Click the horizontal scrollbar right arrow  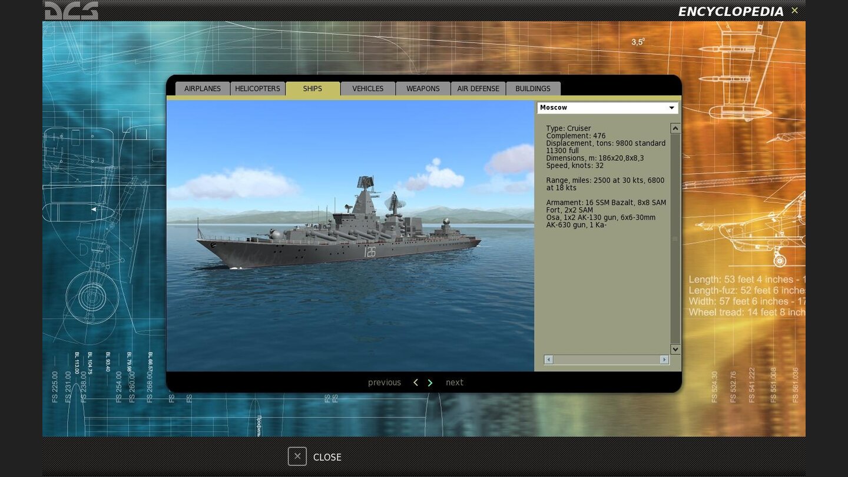[664, 359]
